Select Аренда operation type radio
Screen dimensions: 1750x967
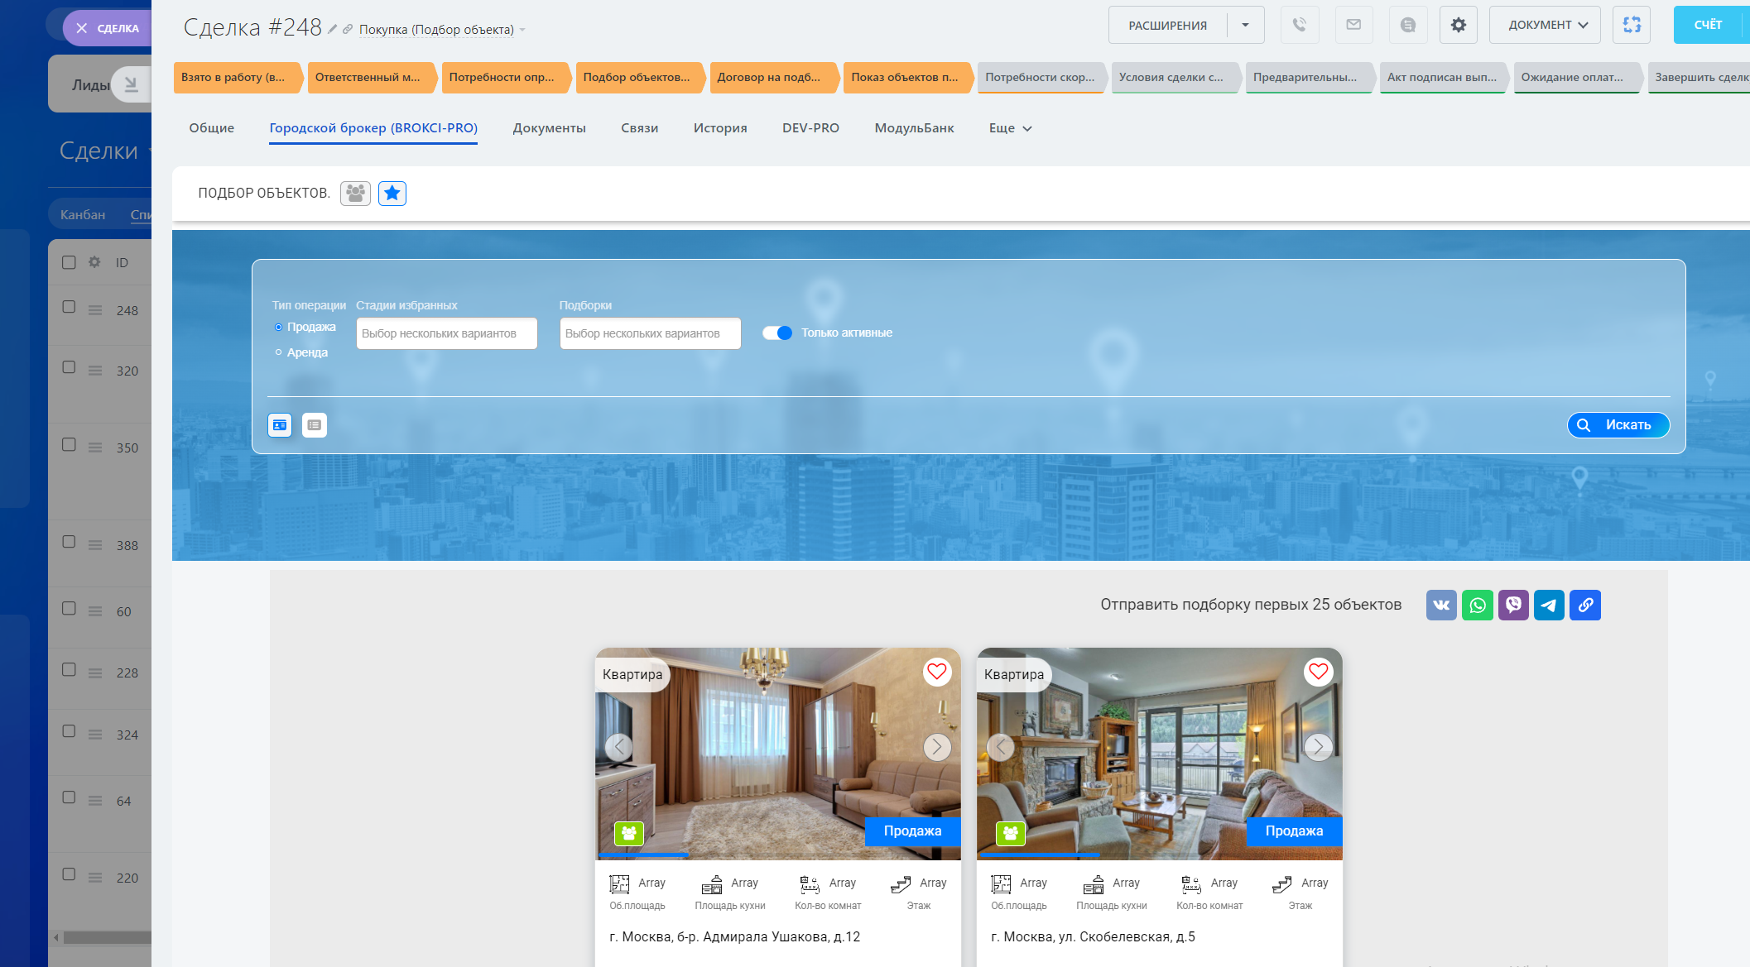click(x=279, y=352)
